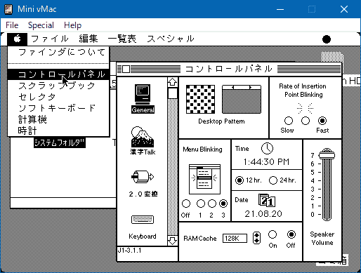Click the time value 1:44:30 PM
The image size is (361, 273).
click(266, 162)
